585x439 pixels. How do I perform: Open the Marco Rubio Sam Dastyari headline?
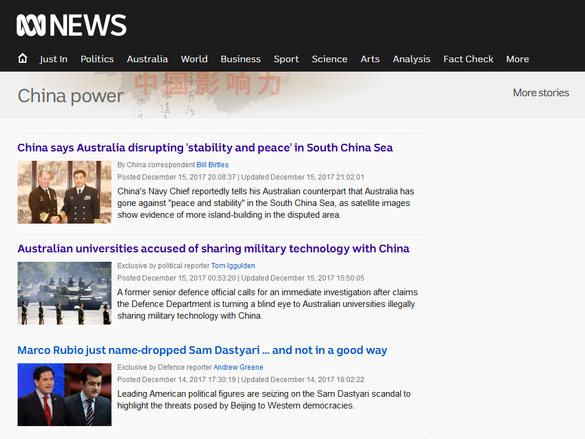click(x=202, y=350)
